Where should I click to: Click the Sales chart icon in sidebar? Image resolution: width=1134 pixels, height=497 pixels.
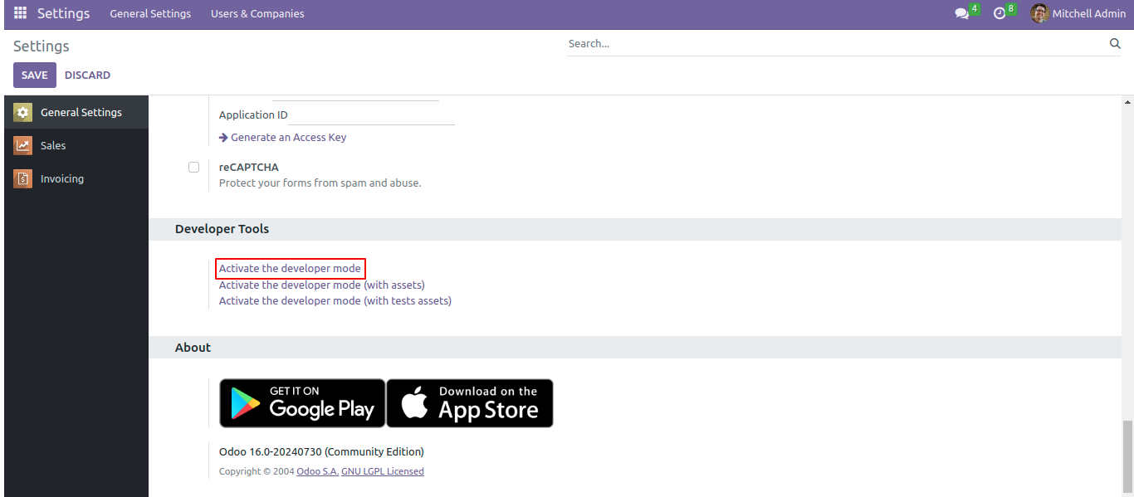click(x=23, y=145)
